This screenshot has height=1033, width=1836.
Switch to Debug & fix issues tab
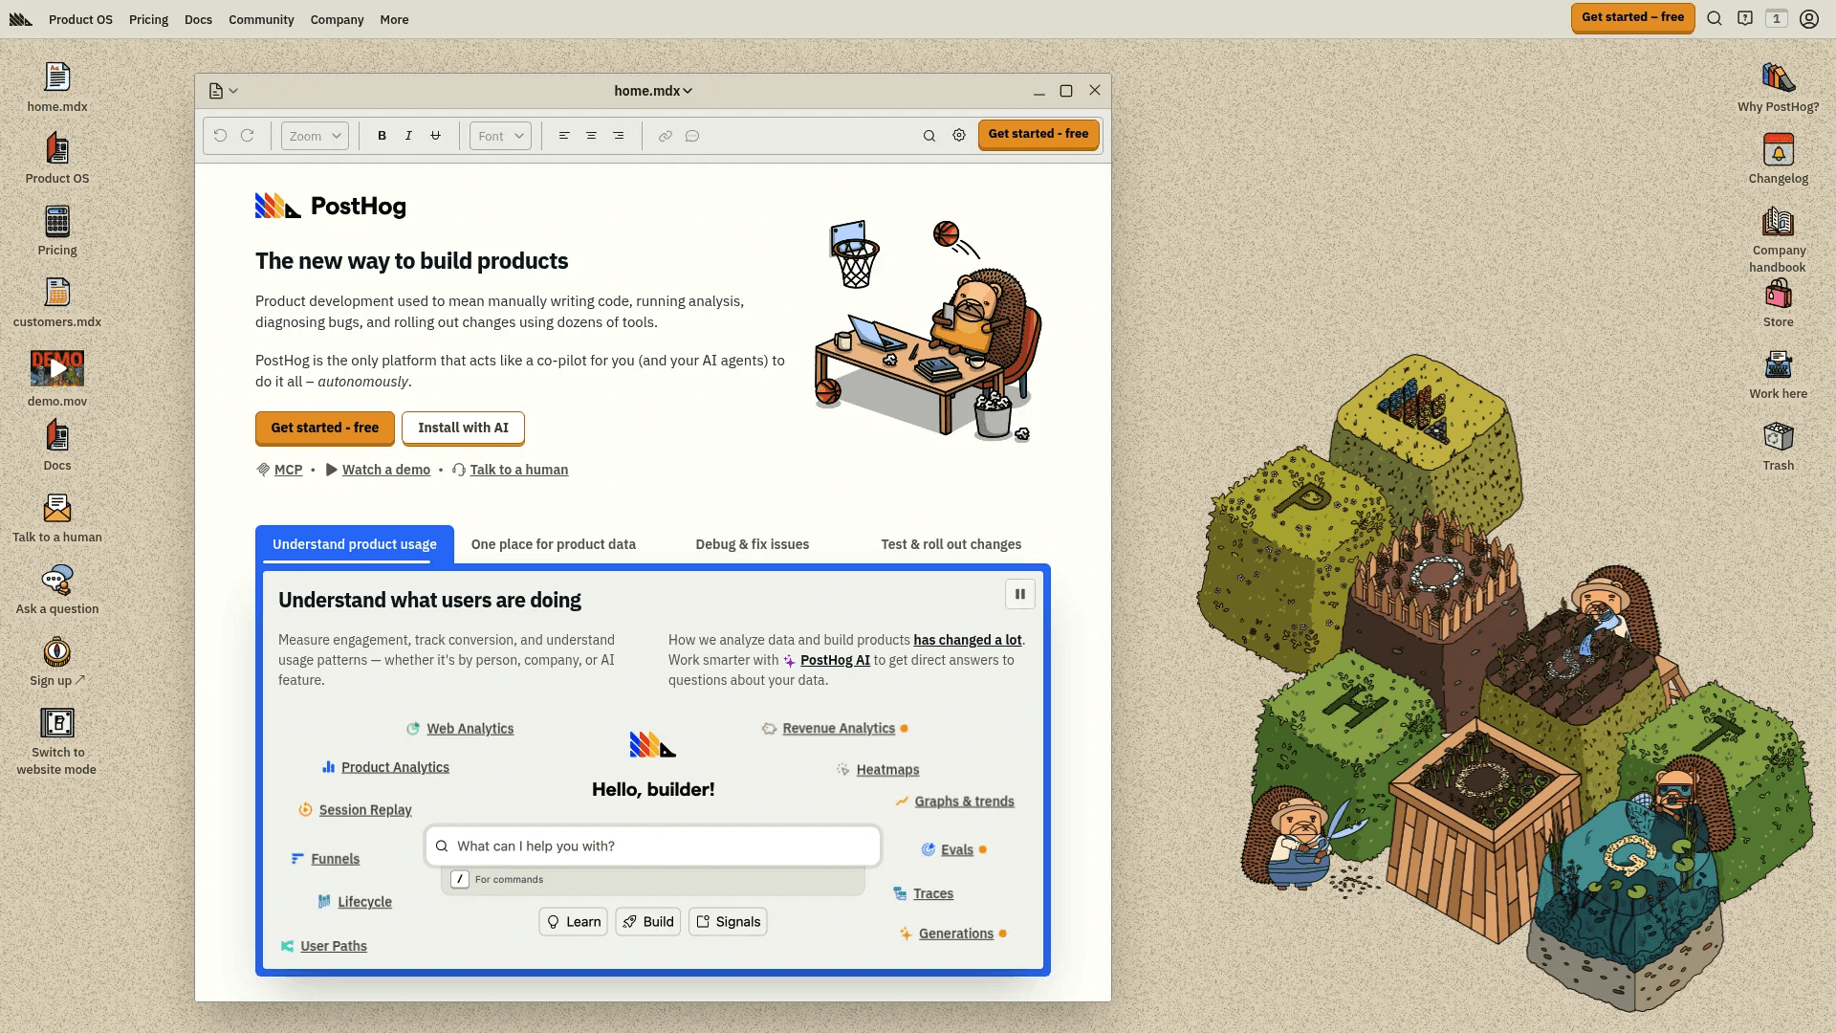[752, 544]
